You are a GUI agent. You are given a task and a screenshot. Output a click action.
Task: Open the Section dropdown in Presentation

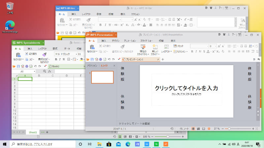point(180,52)
